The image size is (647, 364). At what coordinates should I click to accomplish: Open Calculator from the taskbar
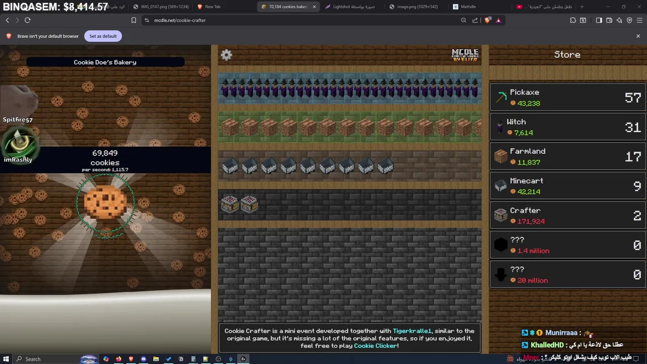(193, 359)
